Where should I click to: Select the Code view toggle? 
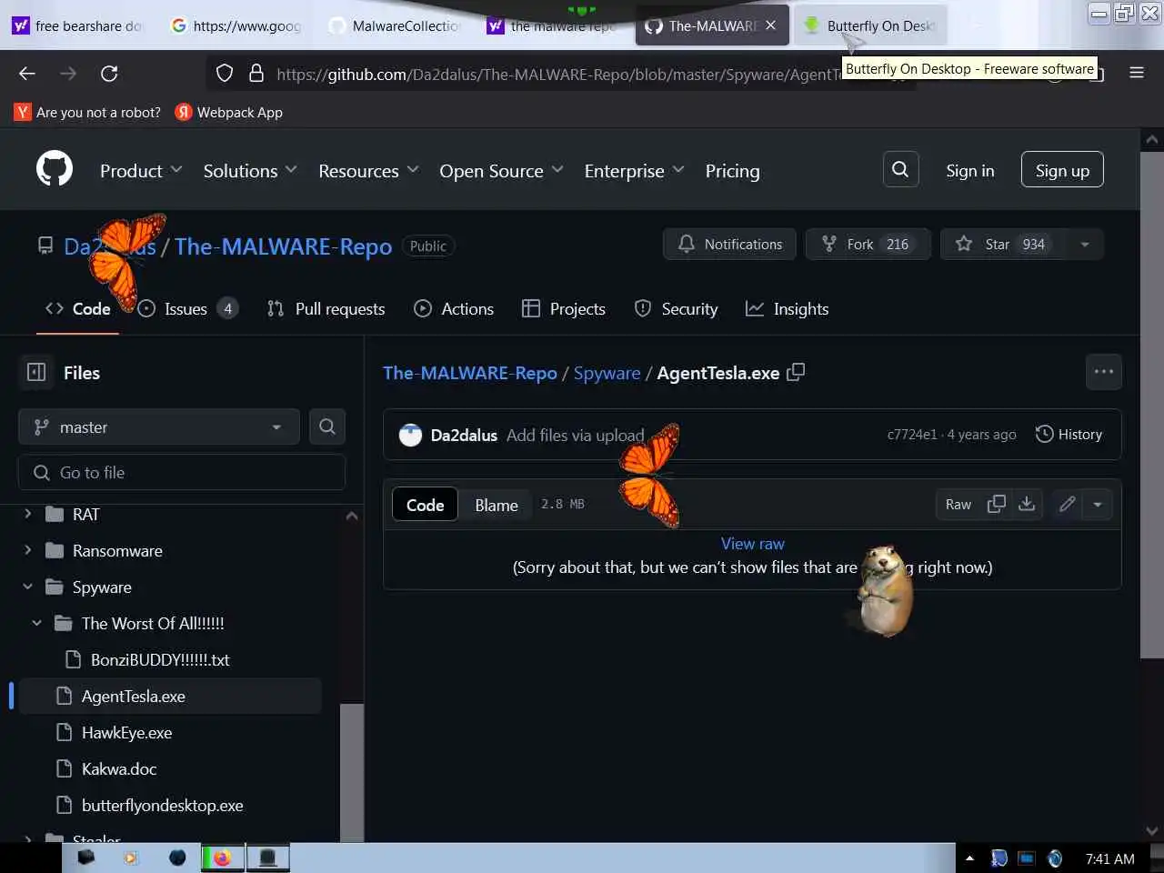pos(425,505)
